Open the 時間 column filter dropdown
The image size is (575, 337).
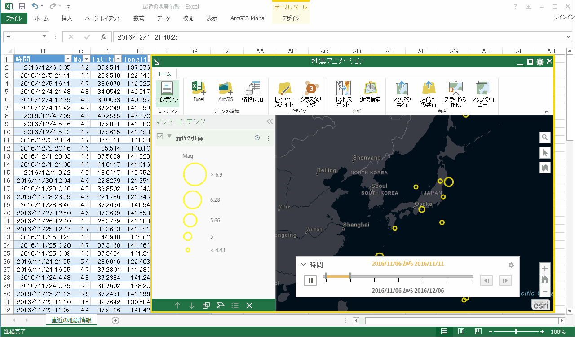coord(68,59)
